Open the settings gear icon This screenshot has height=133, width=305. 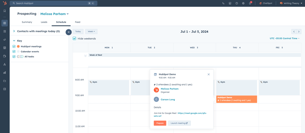point(243,3)
